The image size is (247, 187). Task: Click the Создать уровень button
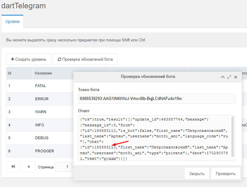coord(29,59)
